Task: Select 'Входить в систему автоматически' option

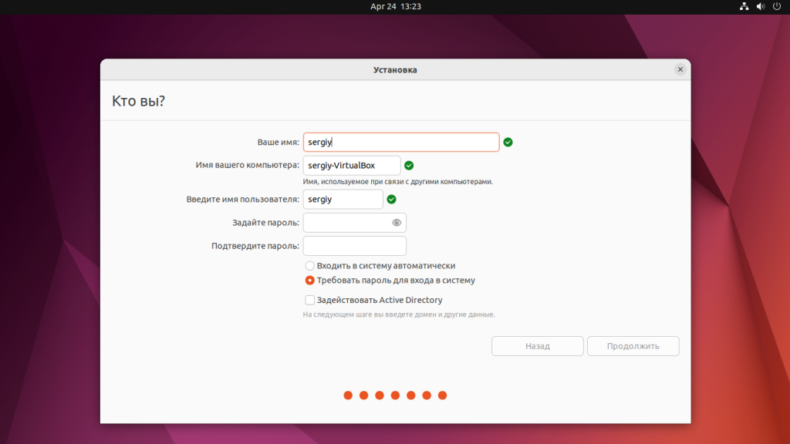Action: (310, 265)
